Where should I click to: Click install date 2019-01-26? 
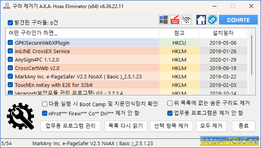pyautogui.click(x=223, y=51)
